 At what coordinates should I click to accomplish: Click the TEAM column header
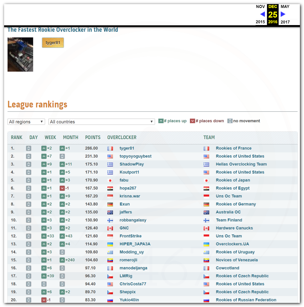tap(209, 137)
